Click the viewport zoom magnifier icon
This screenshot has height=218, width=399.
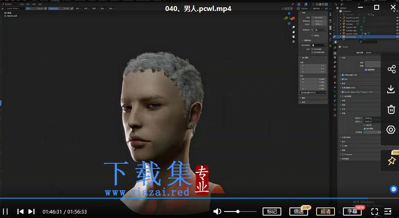click(x=293, y=27)
